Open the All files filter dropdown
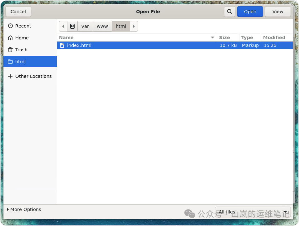 click(x=253, y=212)
